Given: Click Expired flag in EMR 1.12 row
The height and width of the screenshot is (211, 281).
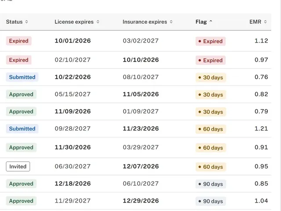Looking at the screenshot, I should 211,41.
